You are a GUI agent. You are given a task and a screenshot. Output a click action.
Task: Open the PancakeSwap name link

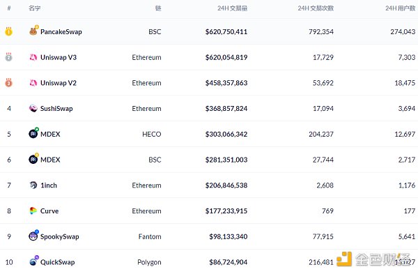point(61,32)
